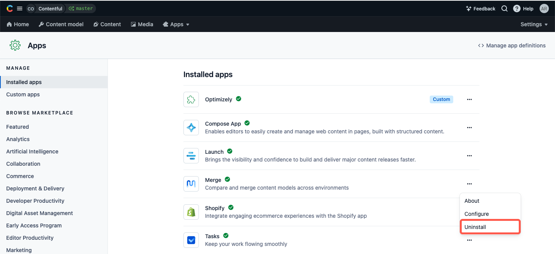The width and height of the screenshot is (555, 254).
Task: Open Early Access Program category
Action: pos(34,225)
